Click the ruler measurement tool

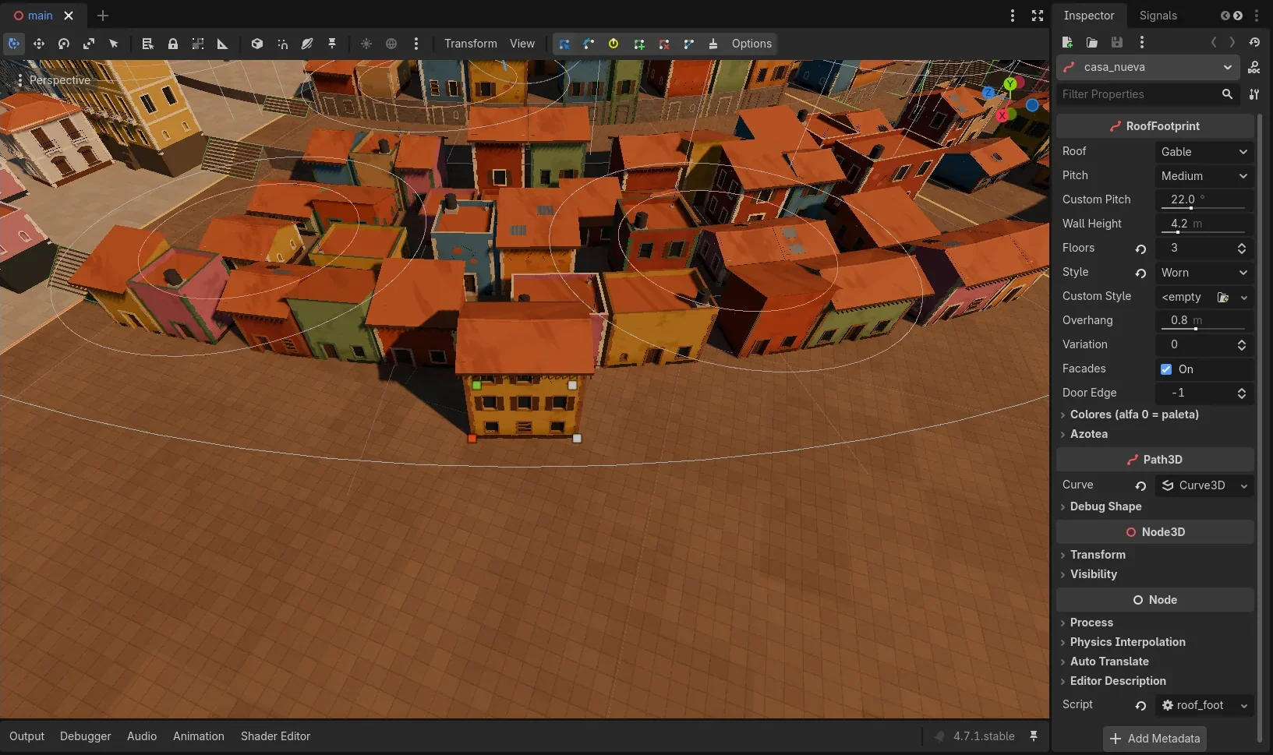pyautogui.click(x=223, y=44)
